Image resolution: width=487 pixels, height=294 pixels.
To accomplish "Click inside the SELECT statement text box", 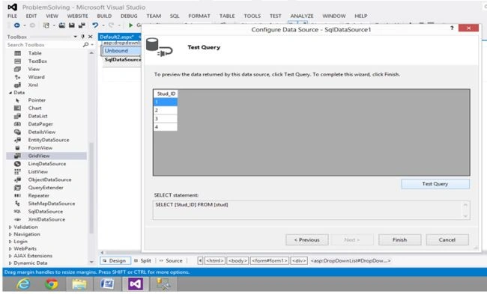I will point(311,210).
